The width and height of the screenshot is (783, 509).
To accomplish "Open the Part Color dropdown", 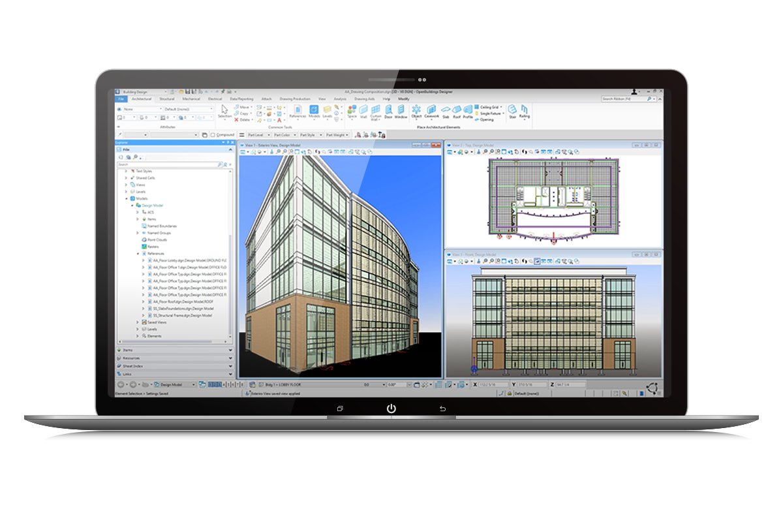I will (285, 134).
